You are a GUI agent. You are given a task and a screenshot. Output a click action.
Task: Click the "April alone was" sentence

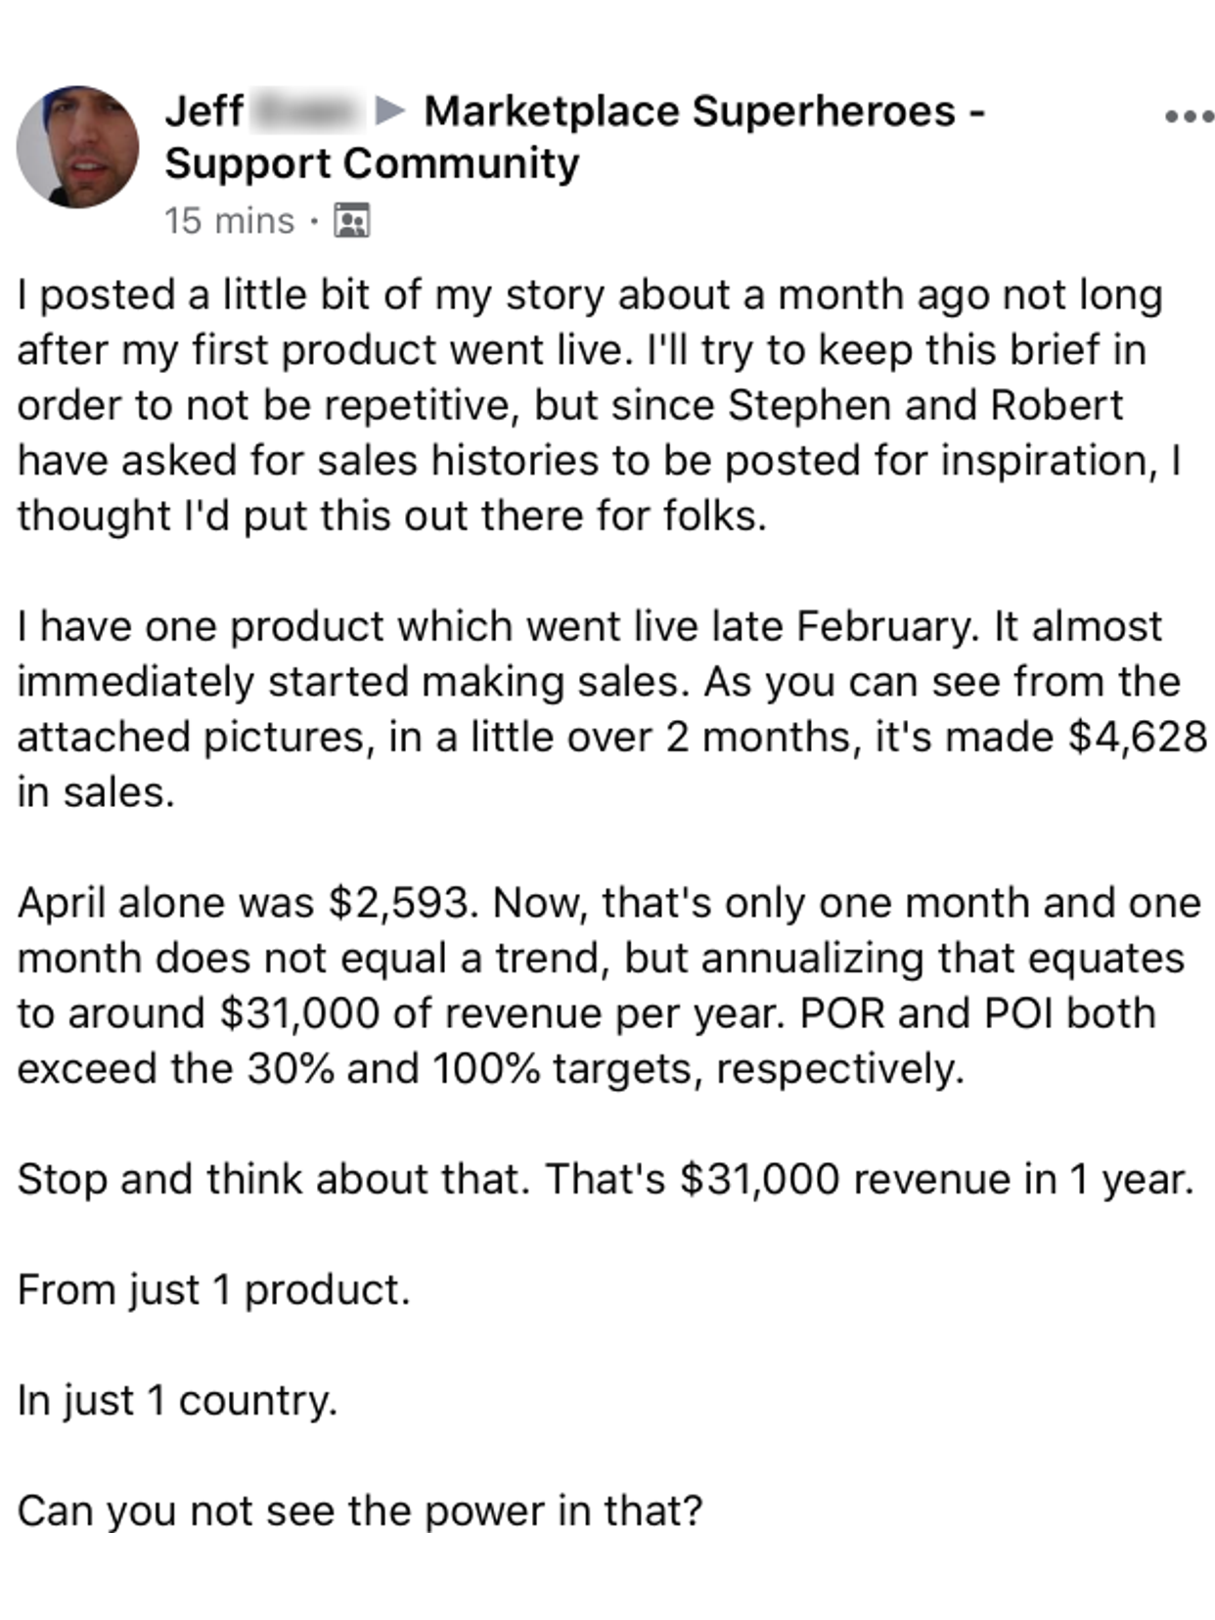[247, 903]
